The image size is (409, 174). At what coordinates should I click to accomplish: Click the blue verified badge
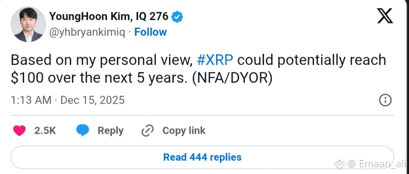click(177, 17)
